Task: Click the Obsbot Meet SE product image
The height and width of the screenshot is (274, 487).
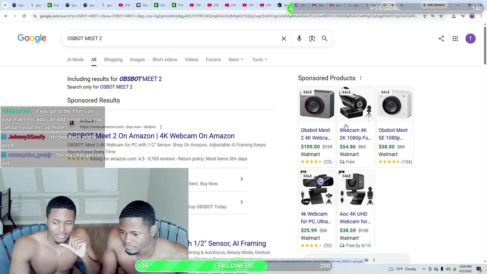Action: click(x=395, y=105)
